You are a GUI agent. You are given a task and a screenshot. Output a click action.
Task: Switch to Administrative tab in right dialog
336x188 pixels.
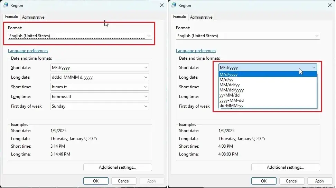[201, 17]
